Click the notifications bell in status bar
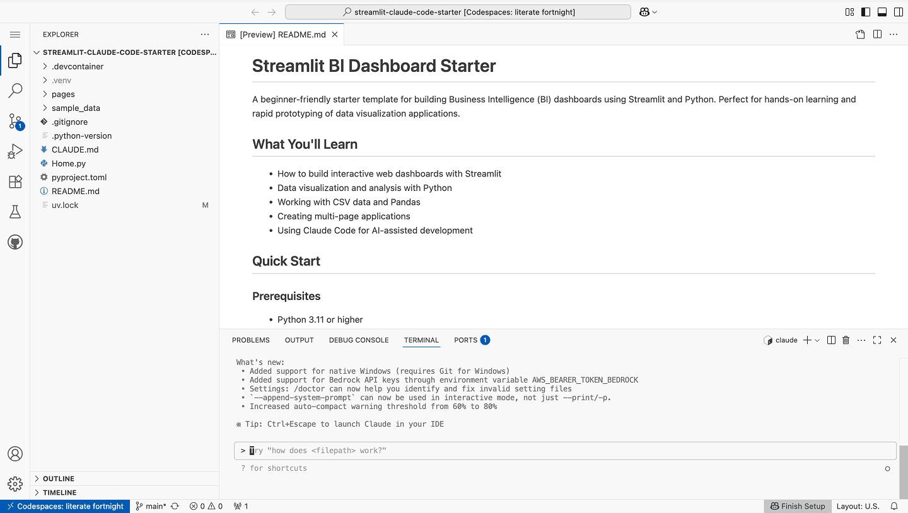This screenshot has width=908, height=513. (x=894, y=506)
